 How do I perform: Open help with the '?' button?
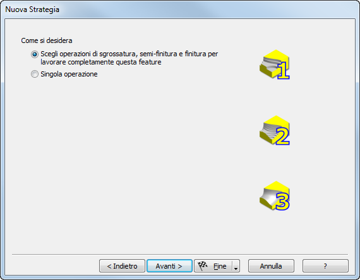click(x=325, y=266)
